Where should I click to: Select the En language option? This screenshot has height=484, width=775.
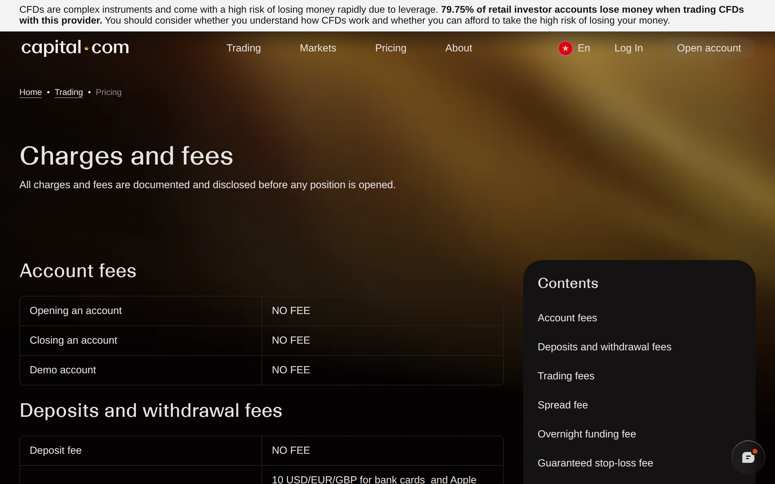(584, 48)
